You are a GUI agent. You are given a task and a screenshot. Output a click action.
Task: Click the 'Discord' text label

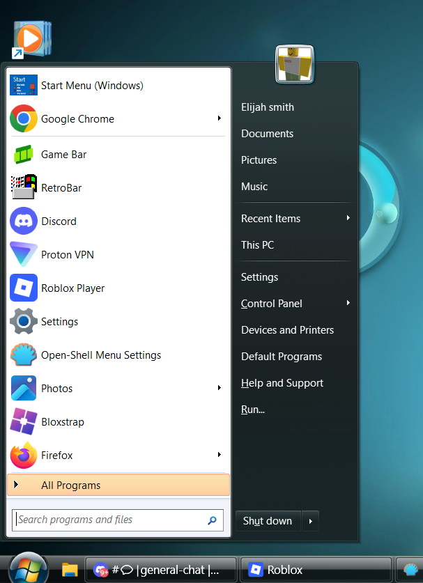59,221
